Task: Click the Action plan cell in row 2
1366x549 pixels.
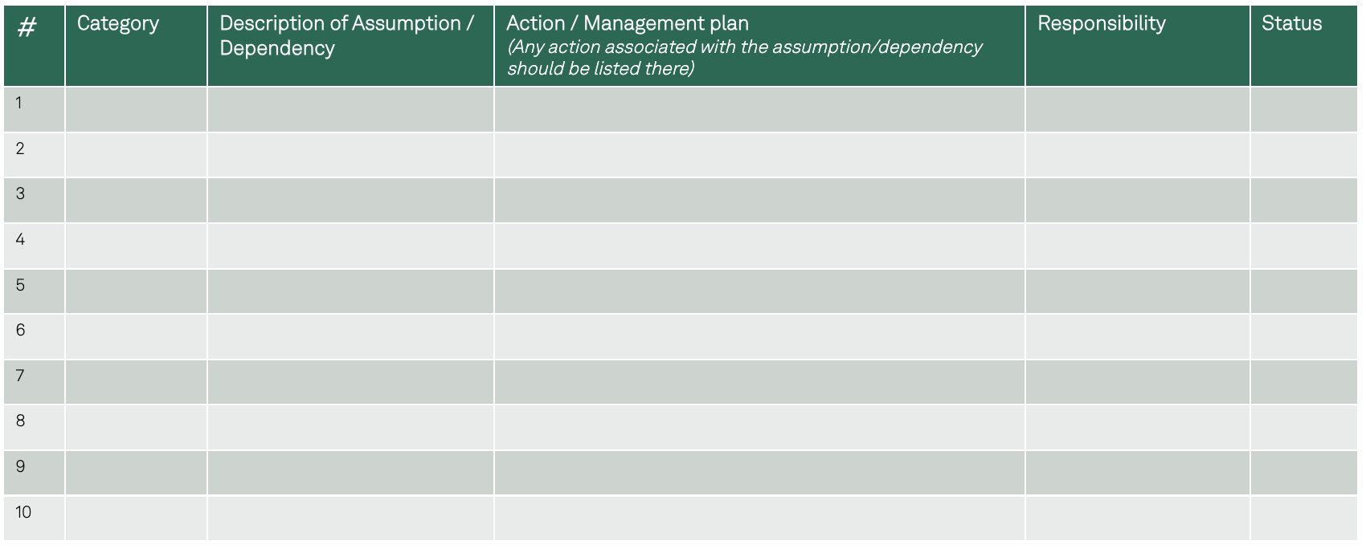Action: [x=759, y=155]
